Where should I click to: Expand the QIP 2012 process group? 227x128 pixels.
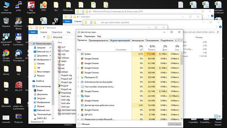pos(78,114)
